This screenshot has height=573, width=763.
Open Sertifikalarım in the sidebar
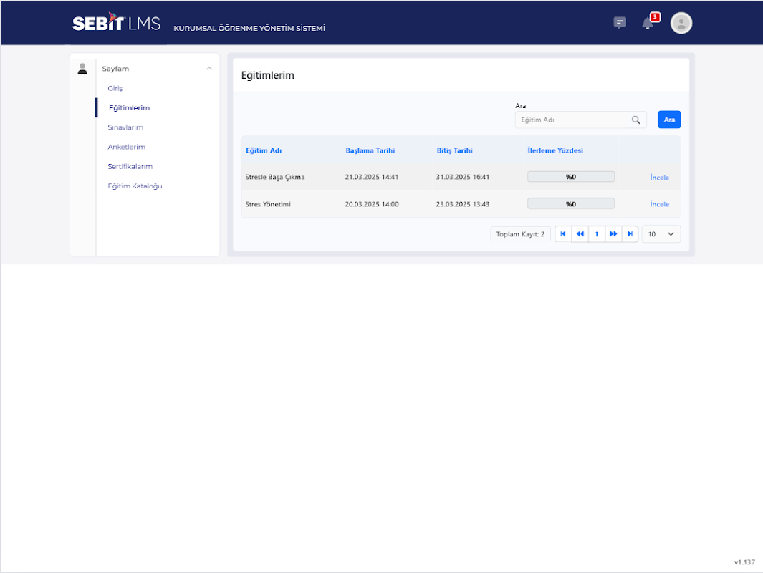(x=130, y=166)
